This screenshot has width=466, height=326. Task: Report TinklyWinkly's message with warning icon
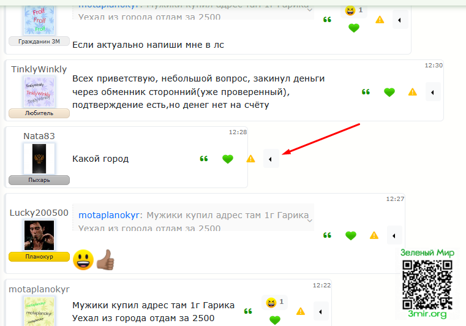[413, 92]
